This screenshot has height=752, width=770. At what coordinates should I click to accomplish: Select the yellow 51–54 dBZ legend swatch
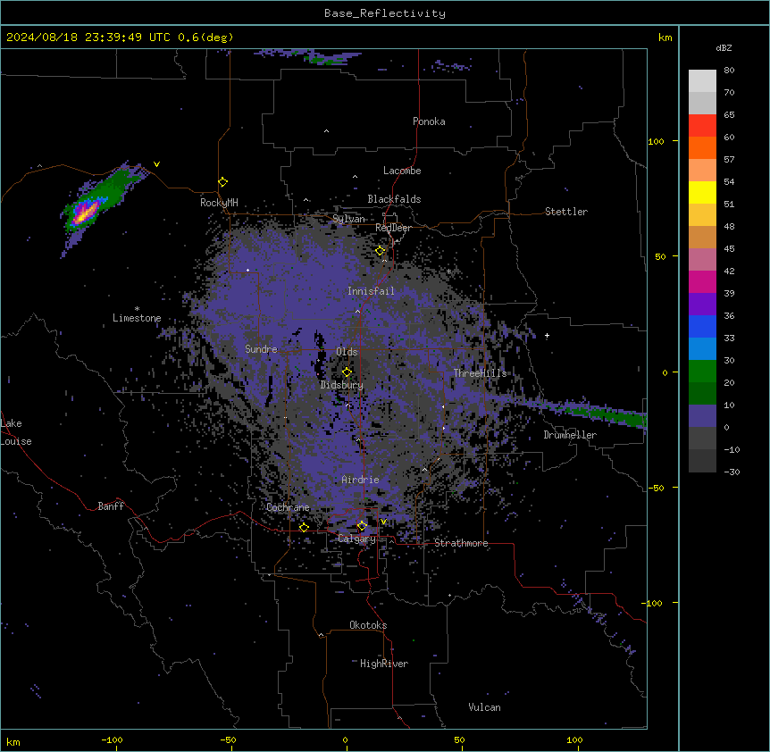tap(702, 193)
